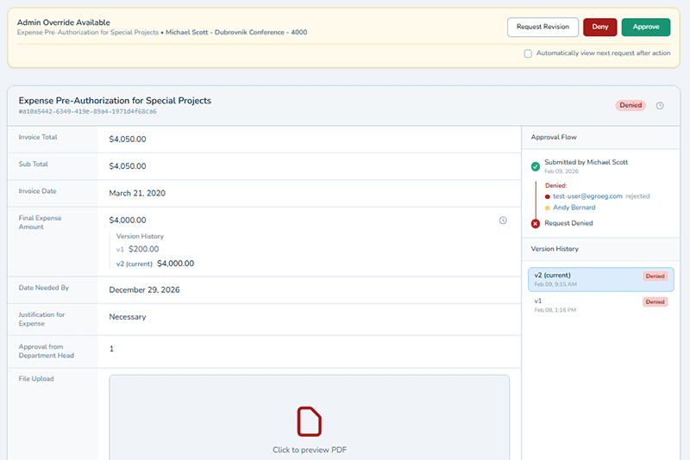
Task: Open Andy Bernard approver link
Action: tap(574, 208)
